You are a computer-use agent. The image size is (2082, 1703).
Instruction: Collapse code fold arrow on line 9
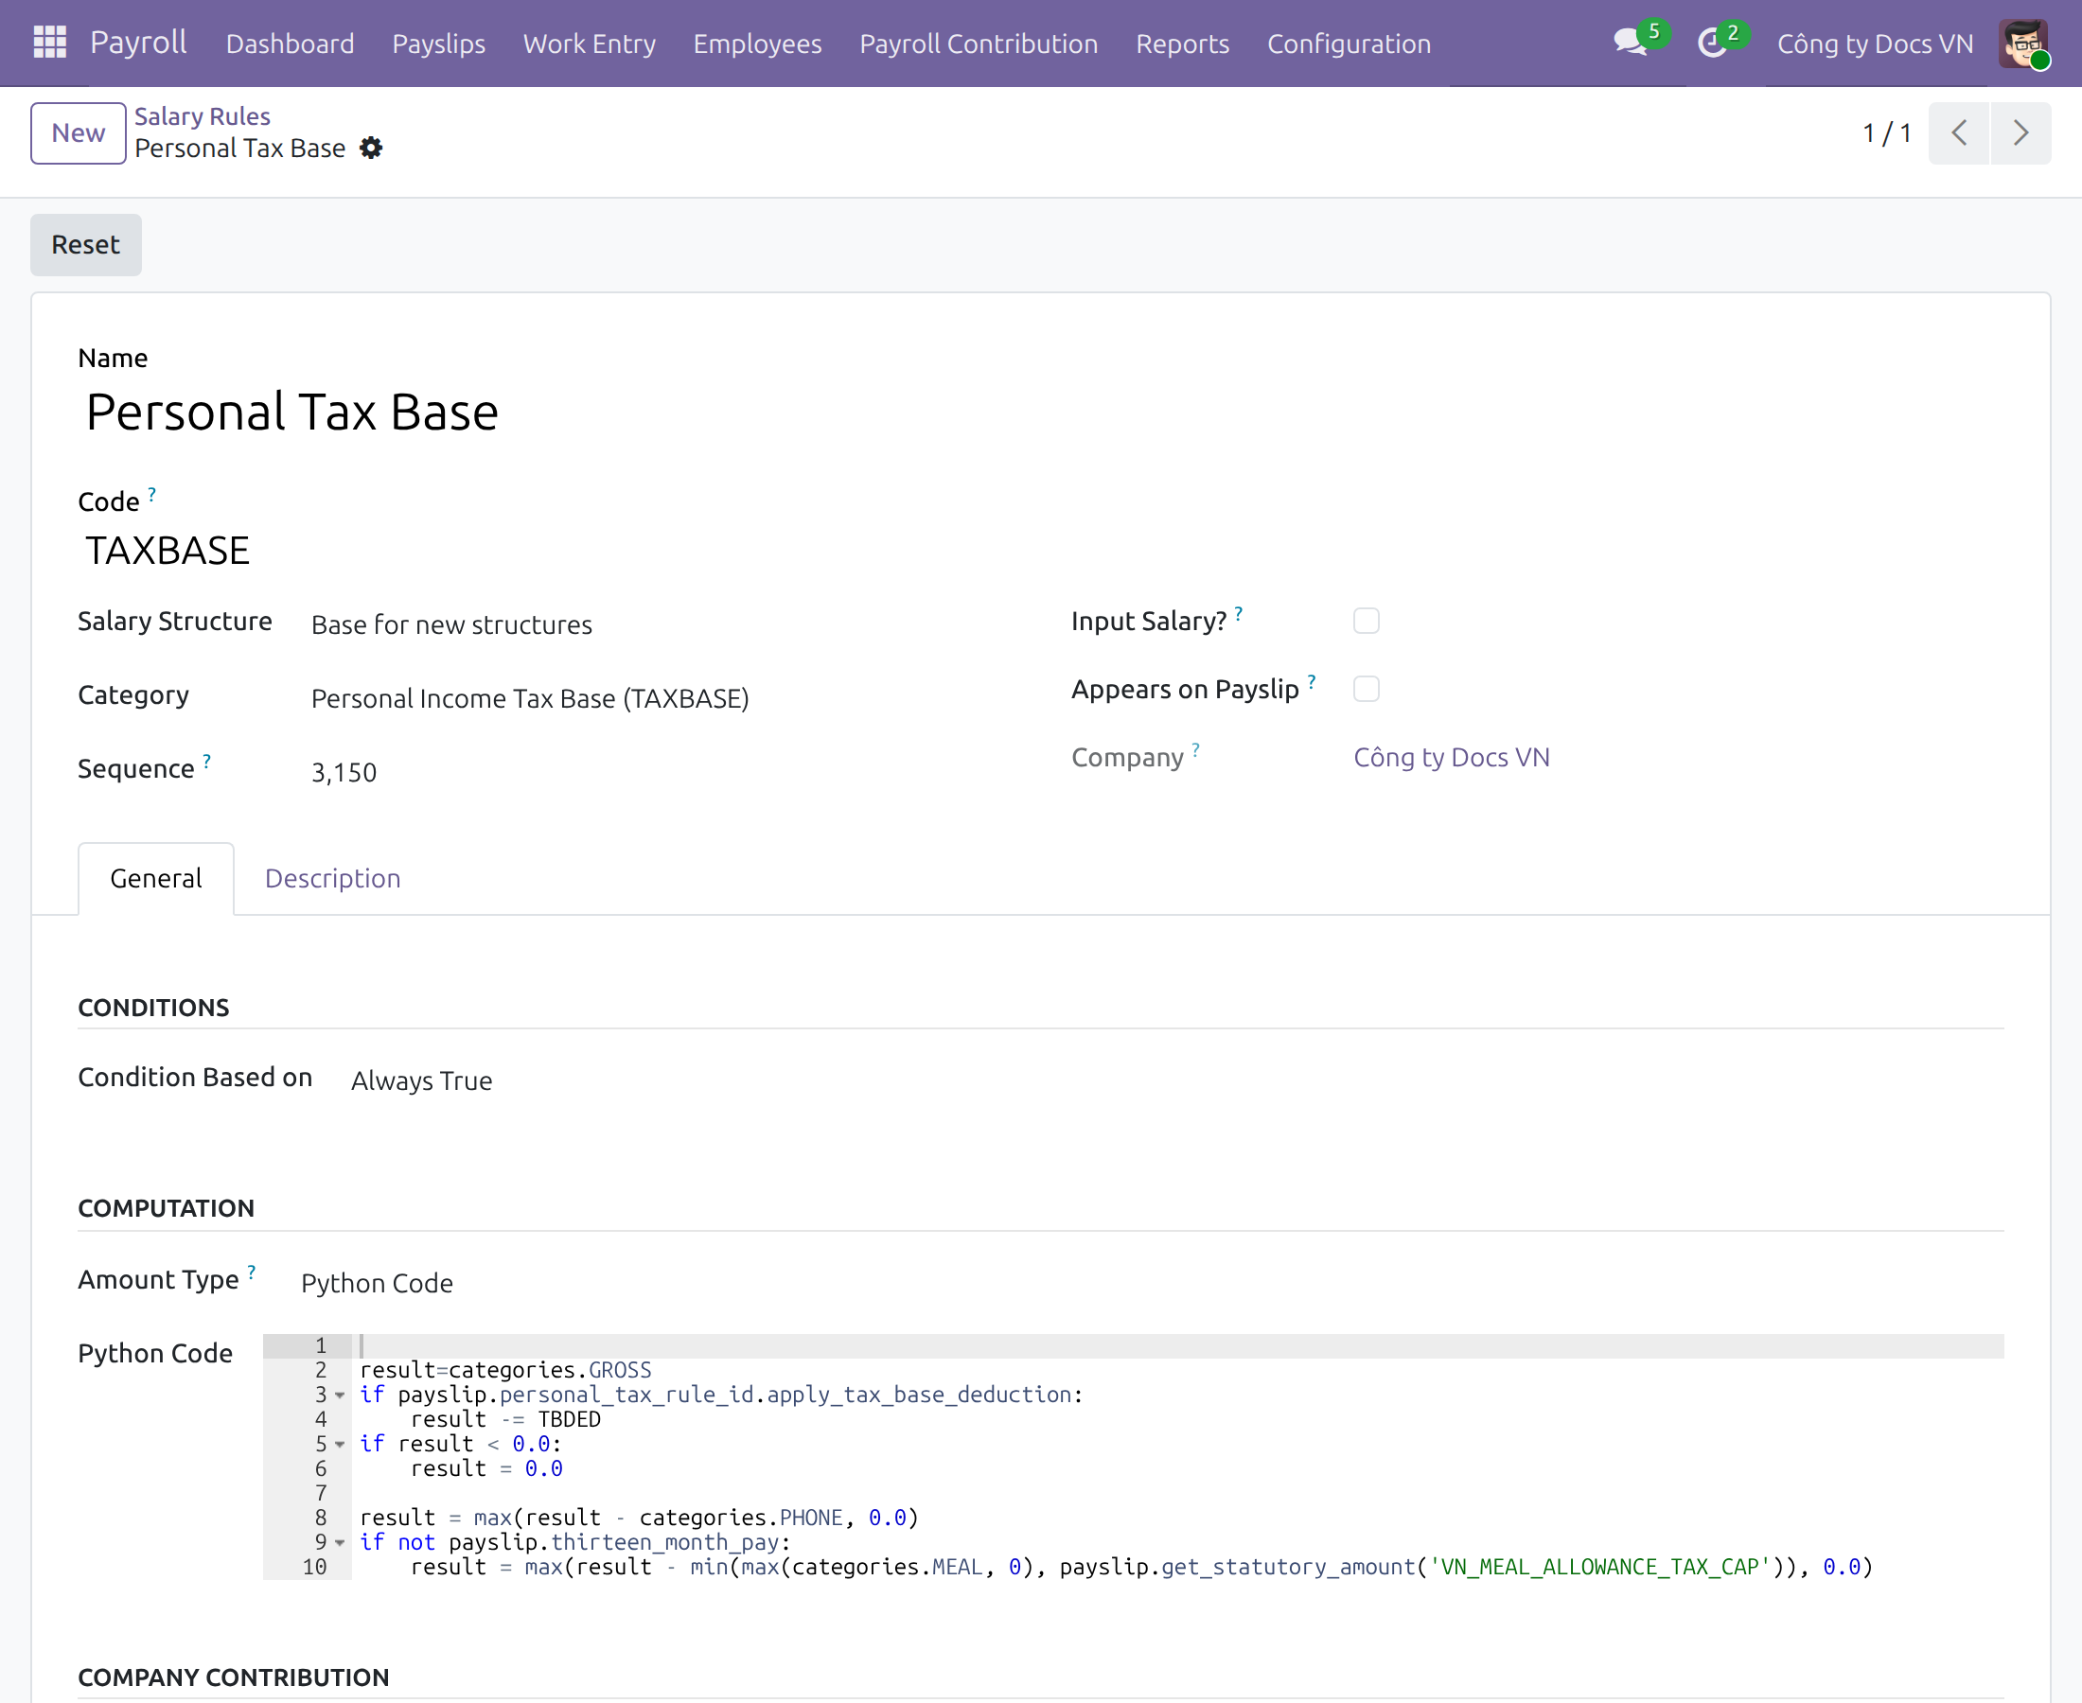pos(340,1542)
